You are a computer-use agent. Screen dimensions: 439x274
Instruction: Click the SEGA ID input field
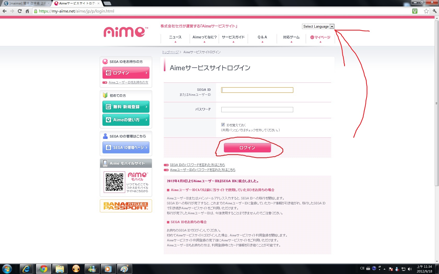coord(257,90)
